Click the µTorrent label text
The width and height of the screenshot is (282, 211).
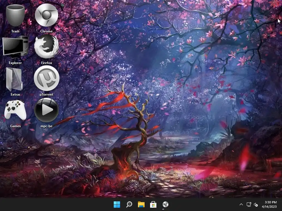46,95
